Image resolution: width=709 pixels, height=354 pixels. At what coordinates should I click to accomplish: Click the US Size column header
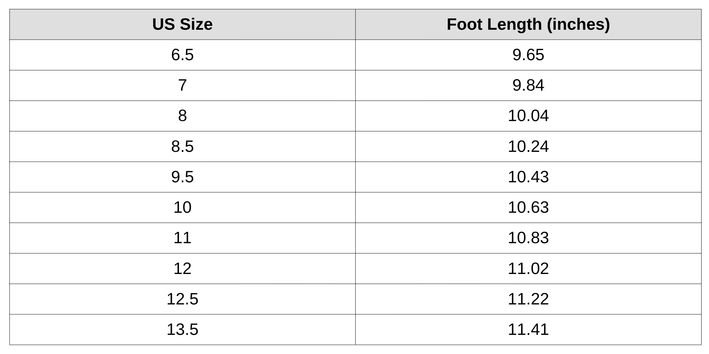[182, 24]
